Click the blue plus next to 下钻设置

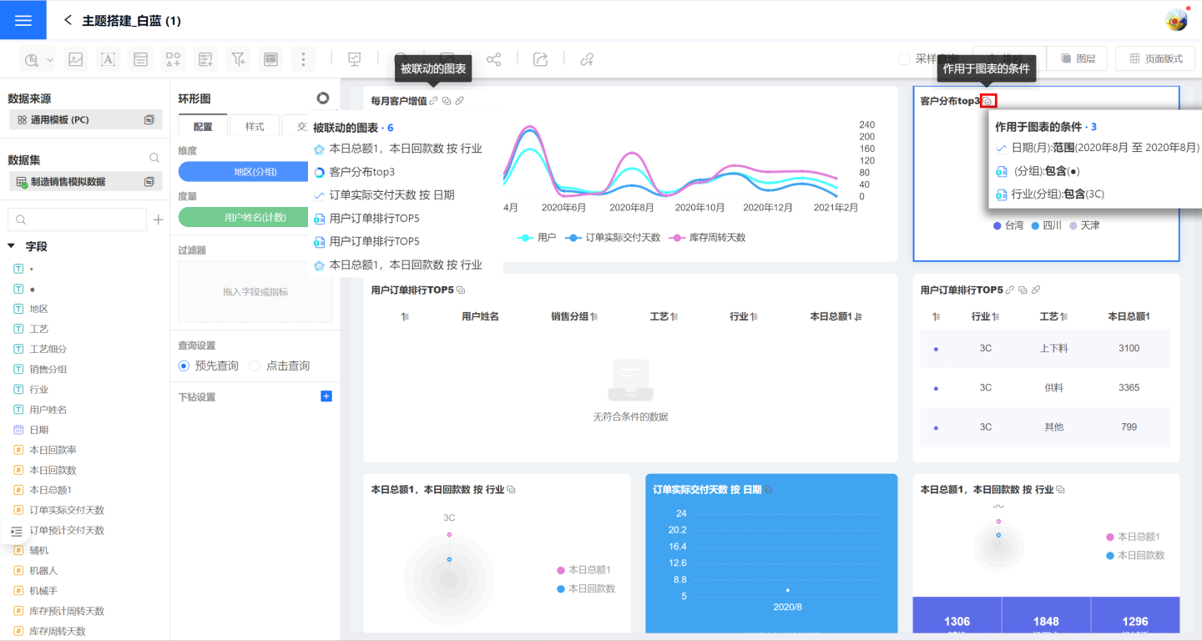click(326, 396)
